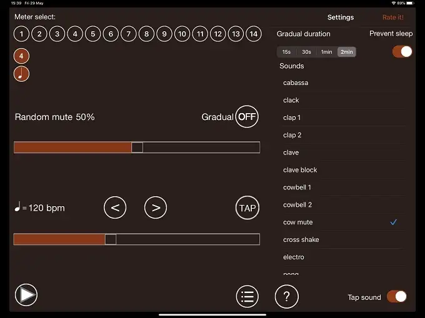Image resolution: width=425 pixels, height=318 pixels.
Task: Check the battery indicator in status bar
Action: click(411, 3)
